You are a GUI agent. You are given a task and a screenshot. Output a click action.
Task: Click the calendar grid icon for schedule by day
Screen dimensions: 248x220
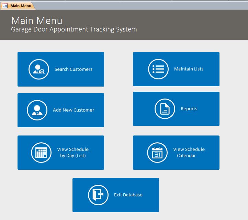41,153
